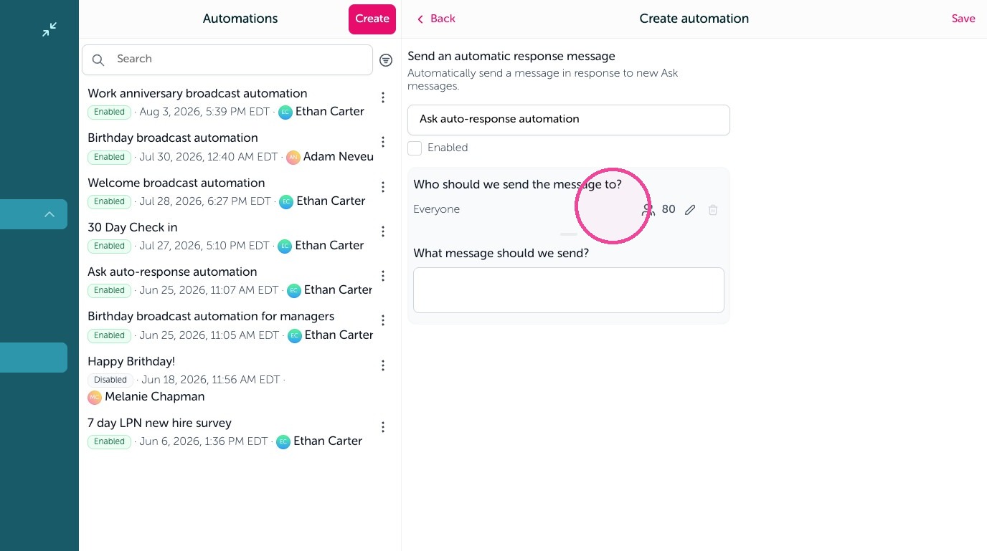Select the Birthday broadcast automation entry
The height and width of the screenshot is (551, 987).
click(x=231, y=147)
